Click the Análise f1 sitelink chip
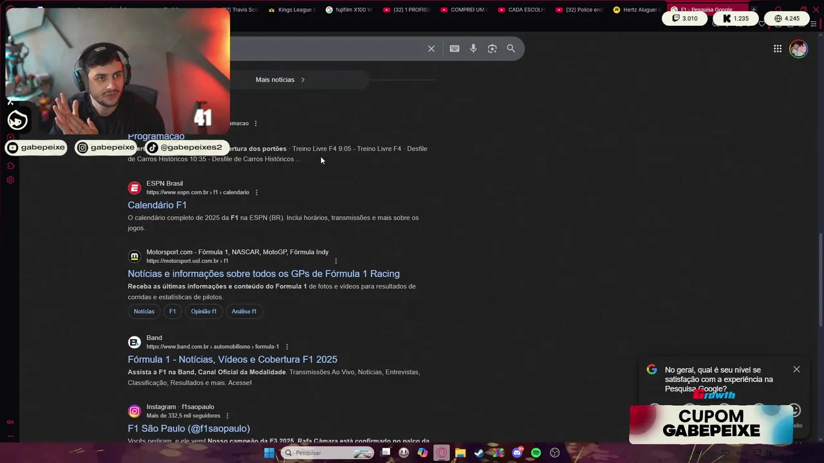Image resolution: width=824 pixels, height=463 pixels. click(x=244, y=311)
